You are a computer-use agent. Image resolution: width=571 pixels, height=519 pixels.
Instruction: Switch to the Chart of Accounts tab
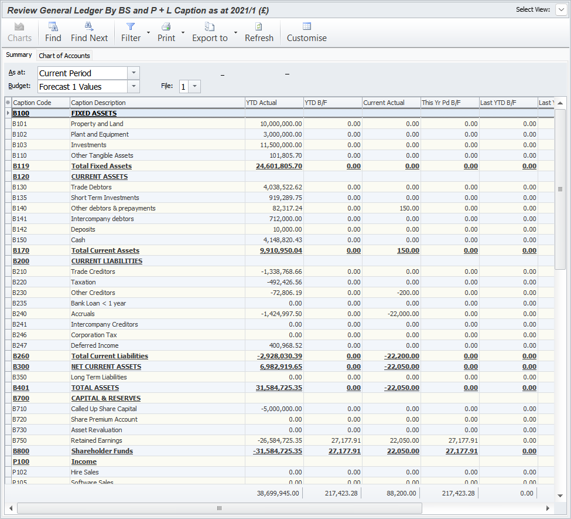[64, 55]
